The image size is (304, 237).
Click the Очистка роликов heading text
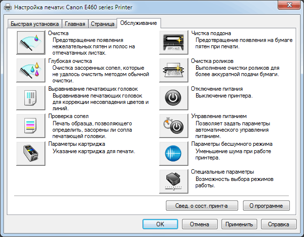212,61
